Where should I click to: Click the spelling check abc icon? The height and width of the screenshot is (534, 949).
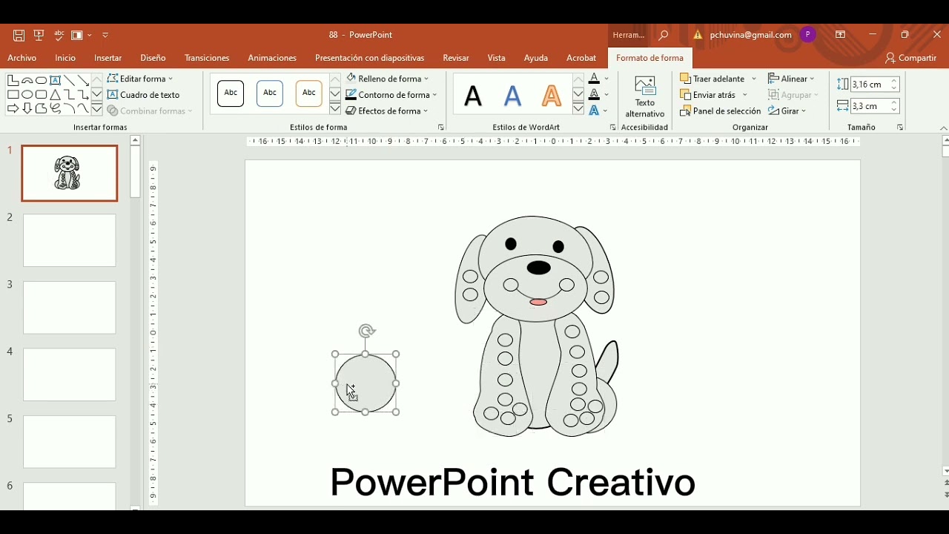[x=59, y=35]
